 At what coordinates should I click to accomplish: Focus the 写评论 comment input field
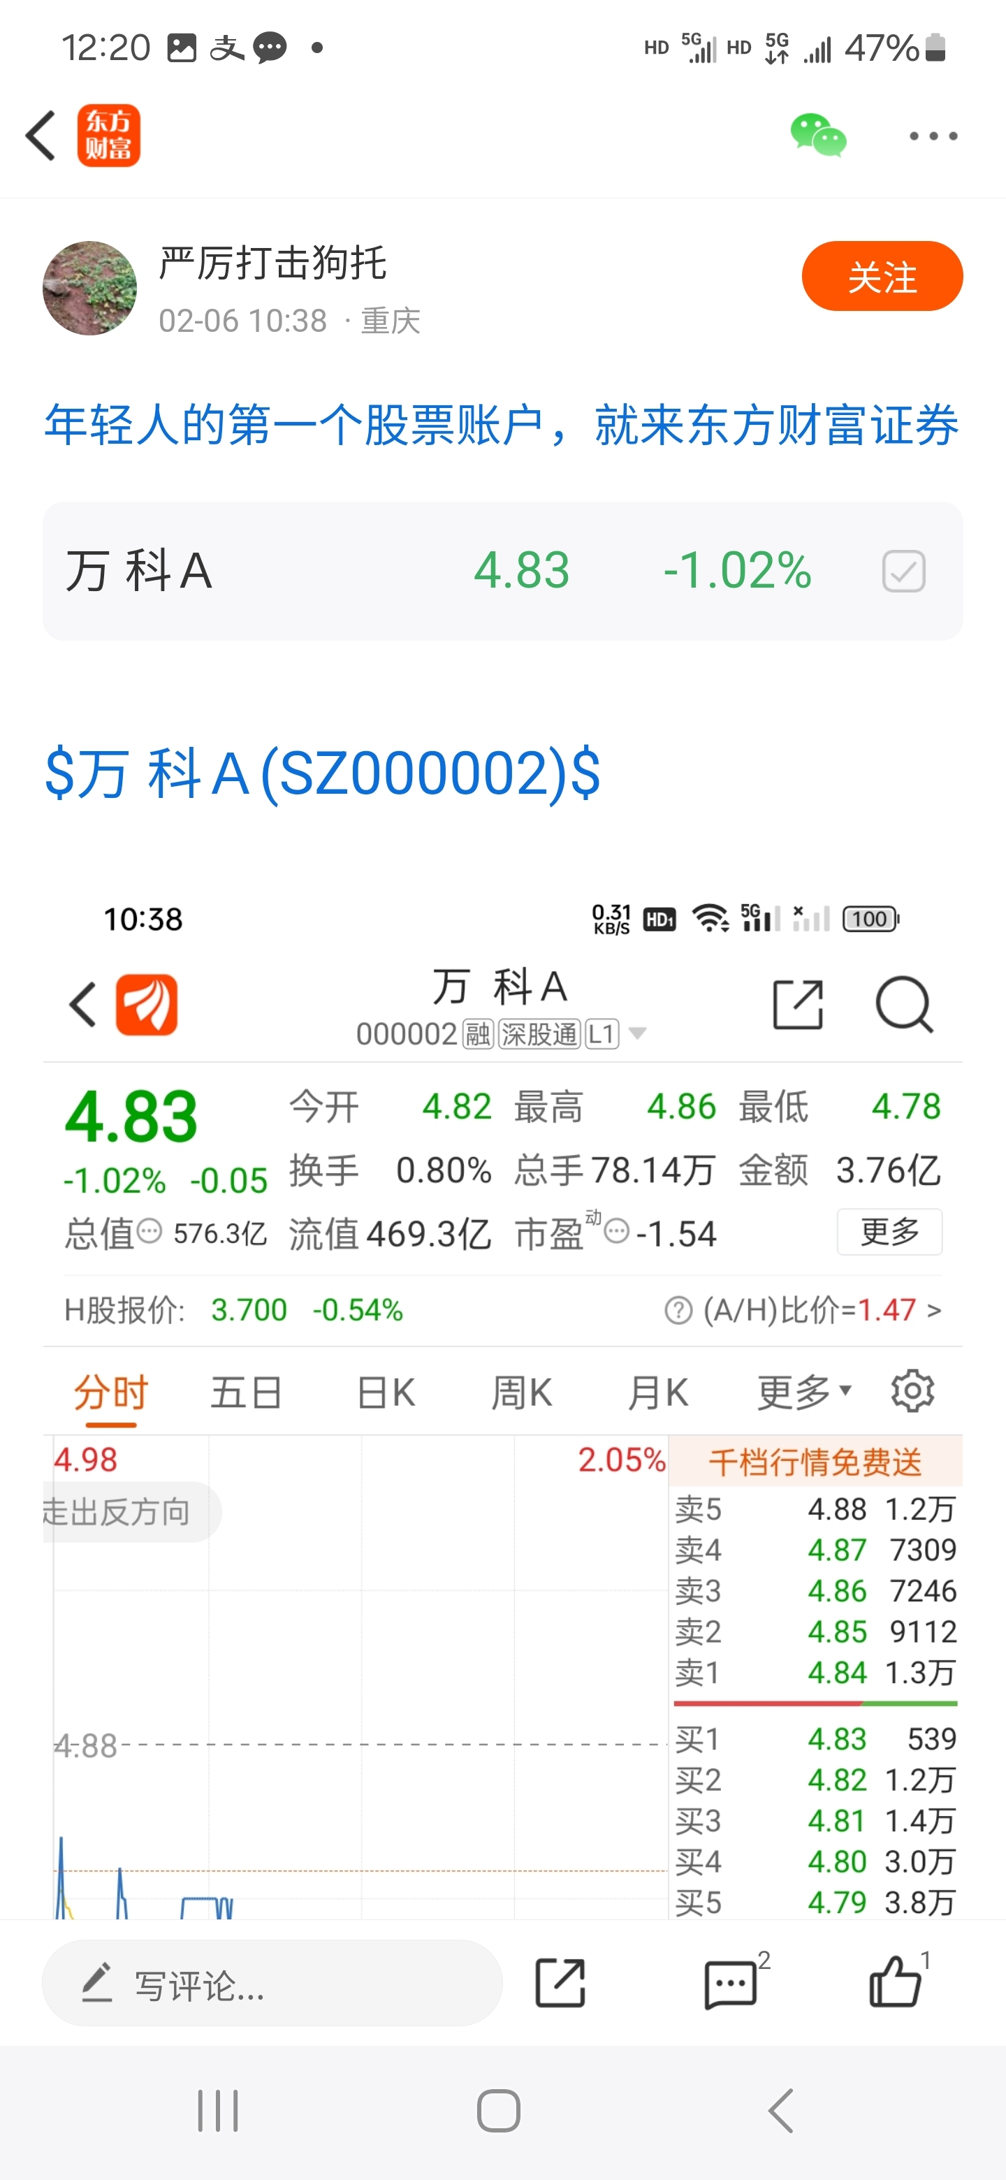[272, 1983]
